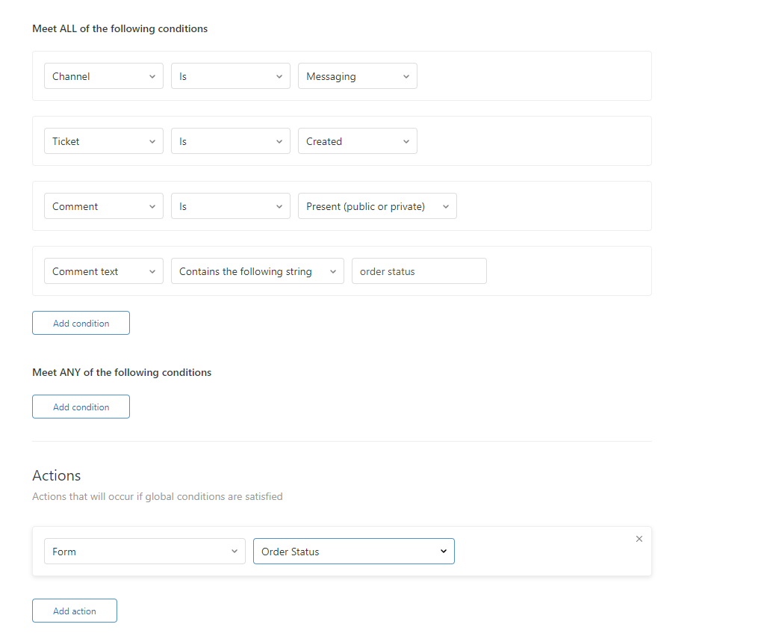Screen dimensions: 764x633
Task: Open the Form action type dropdown
Action: (144, 552)
